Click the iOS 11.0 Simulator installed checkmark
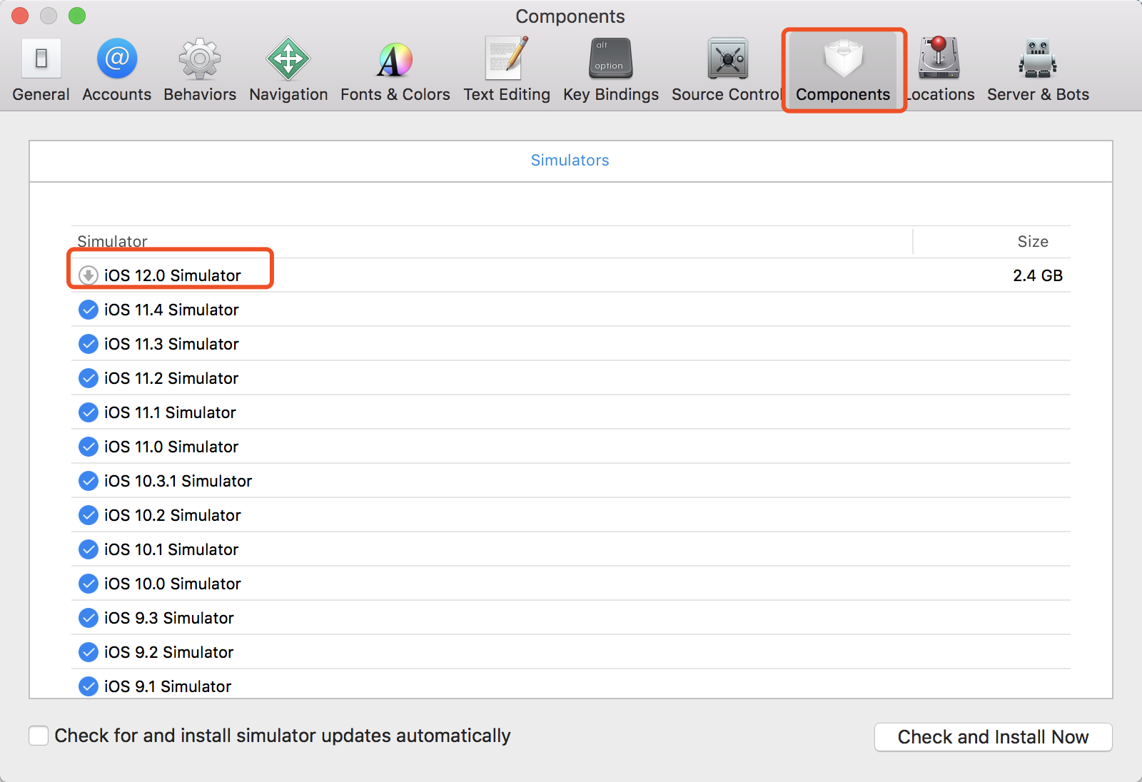The width and height of the screenshot is (1142, 782). (x=89, y=447)
